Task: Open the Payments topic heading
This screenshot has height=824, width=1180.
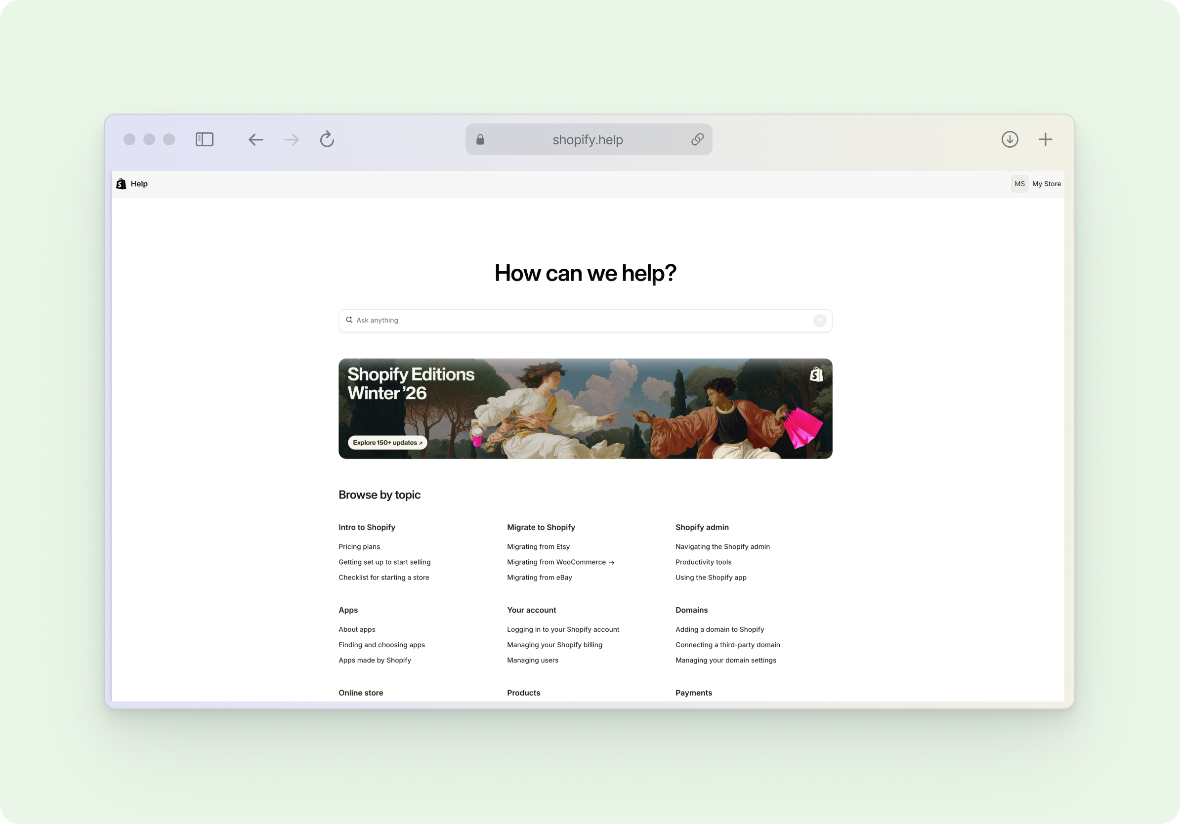Action: [x=694, y=693]
